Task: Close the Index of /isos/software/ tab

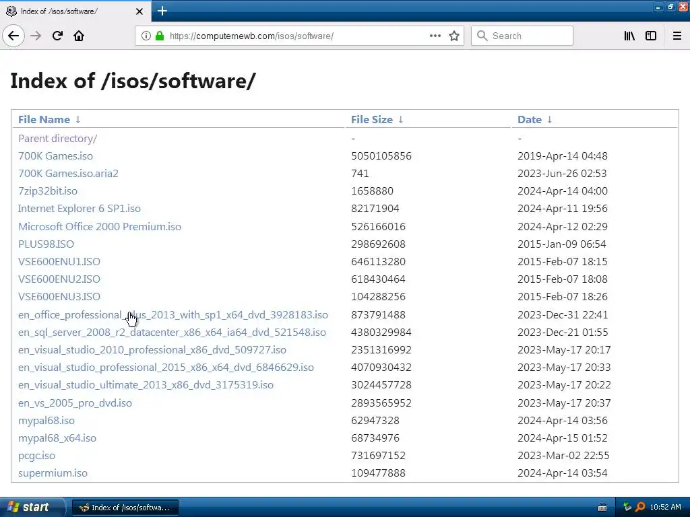Action: pyautogui.click(x=139, y=11)
